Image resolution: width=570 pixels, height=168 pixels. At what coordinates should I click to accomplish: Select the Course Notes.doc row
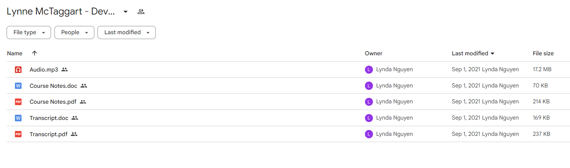[288, 86]
